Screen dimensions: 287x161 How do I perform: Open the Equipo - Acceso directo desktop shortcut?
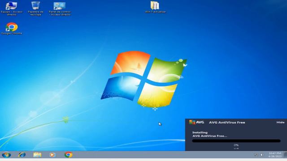tap(11, 8)
